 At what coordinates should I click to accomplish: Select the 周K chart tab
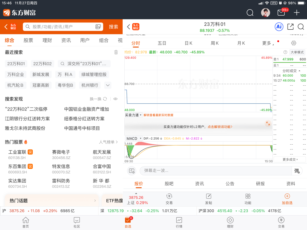215,43
